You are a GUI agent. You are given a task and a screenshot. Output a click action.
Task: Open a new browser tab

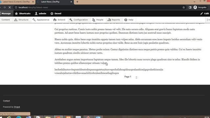(77, 2)
